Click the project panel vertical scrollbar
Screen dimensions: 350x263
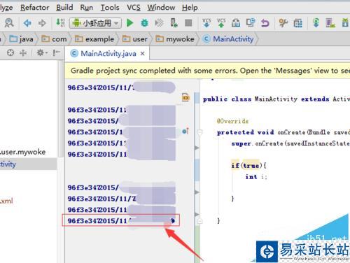click(61, 109)
